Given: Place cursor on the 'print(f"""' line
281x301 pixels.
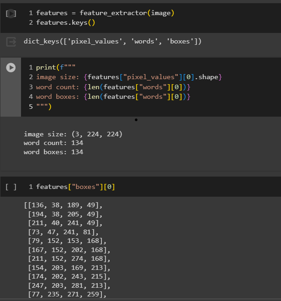Looking at the screenshot, I should (56, 67).
